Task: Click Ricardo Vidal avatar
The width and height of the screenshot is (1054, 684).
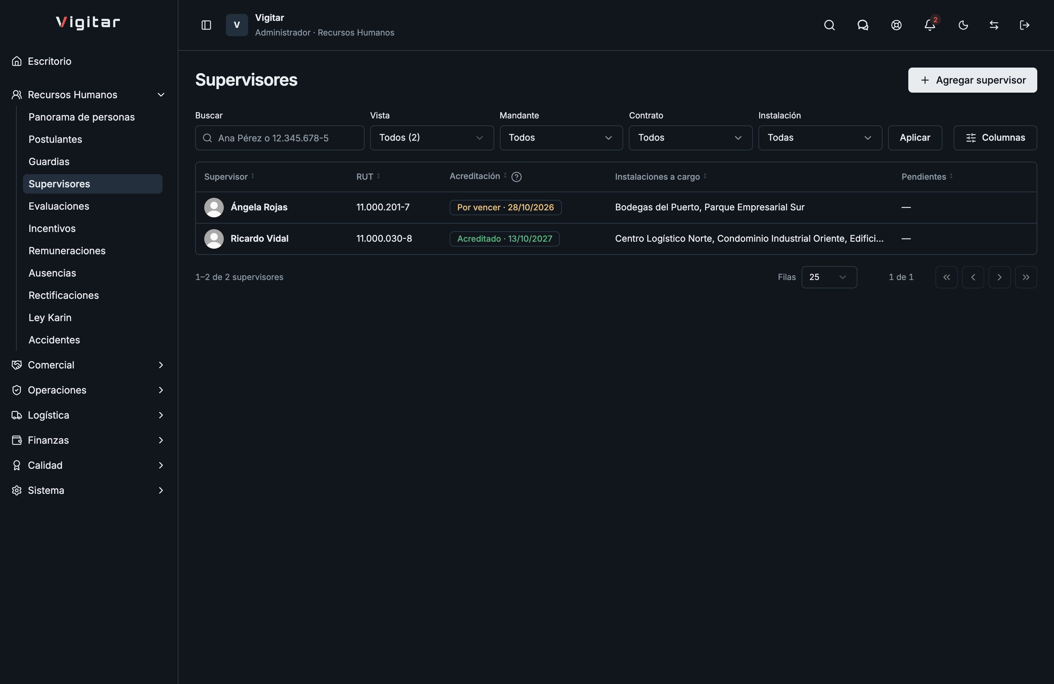Action: [x=214, y=239]
